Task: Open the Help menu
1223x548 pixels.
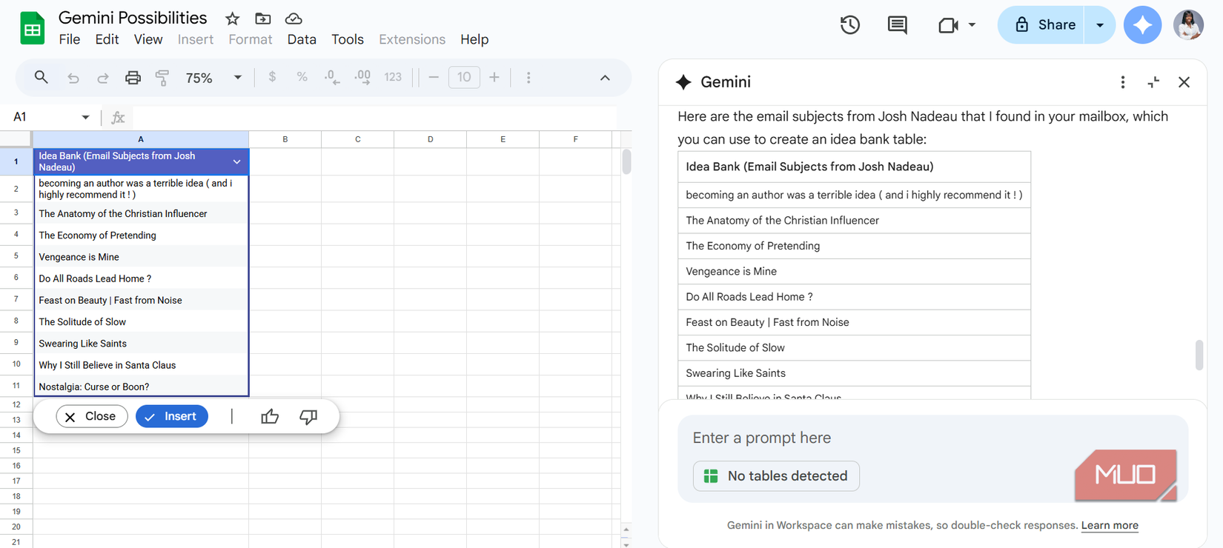Action: tap(474, 39)
